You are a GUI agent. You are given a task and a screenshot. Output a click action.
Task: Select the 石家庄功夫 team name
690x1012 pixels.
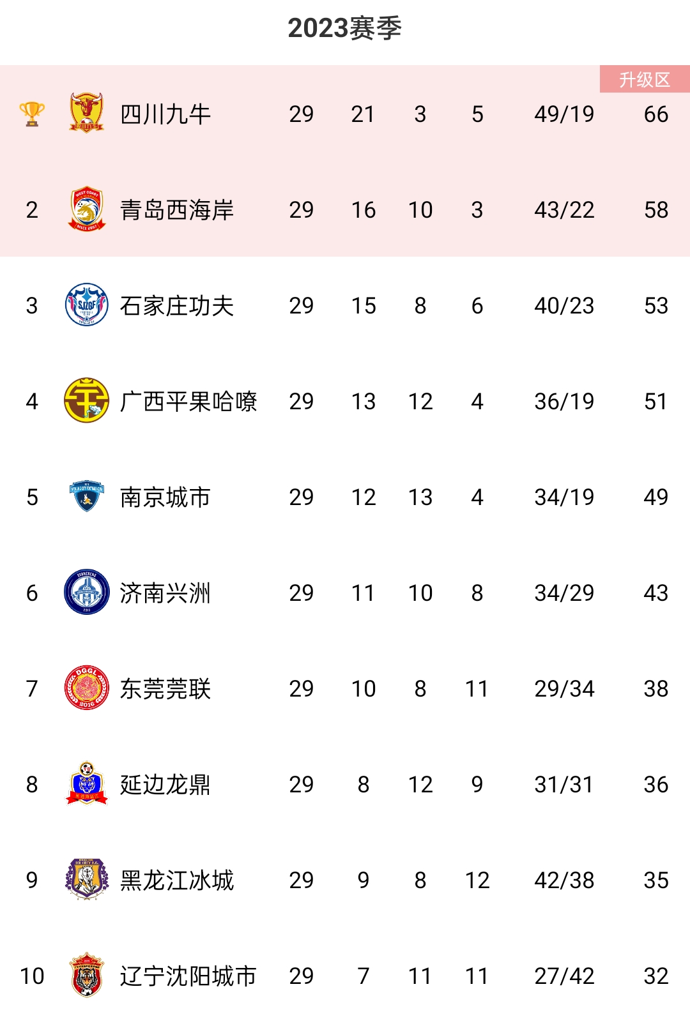(177, 306)
